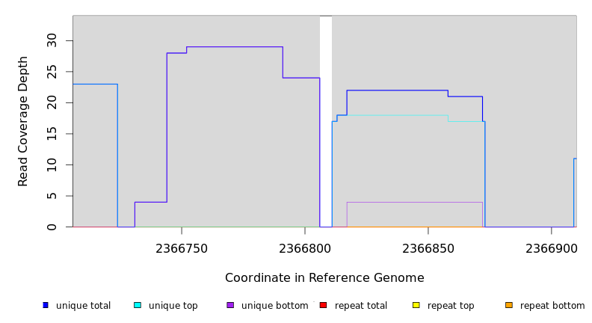
Task: Select the 'unique total' legend label
Action: (x=83, y=306)
